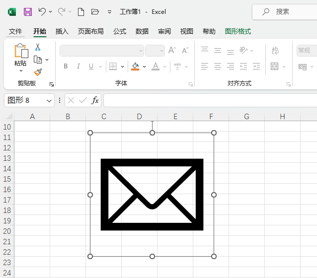Switch to the 插入 tab
317x278 pixels.
[x=62, y=31]
